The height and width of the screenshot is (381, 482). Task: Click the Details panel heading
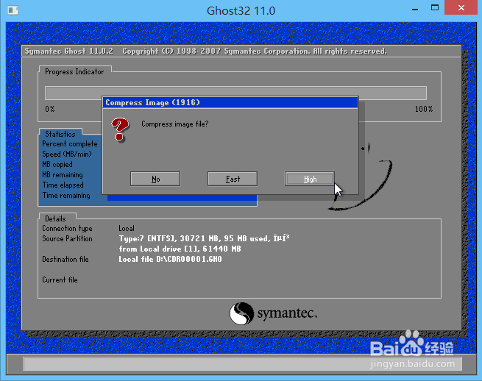pyautogui.click(x=56, y=218)
